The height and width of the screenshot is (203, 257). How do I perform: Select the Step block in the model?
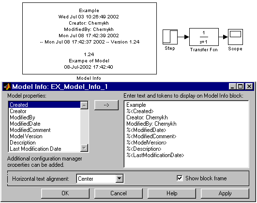coord(170,37)
